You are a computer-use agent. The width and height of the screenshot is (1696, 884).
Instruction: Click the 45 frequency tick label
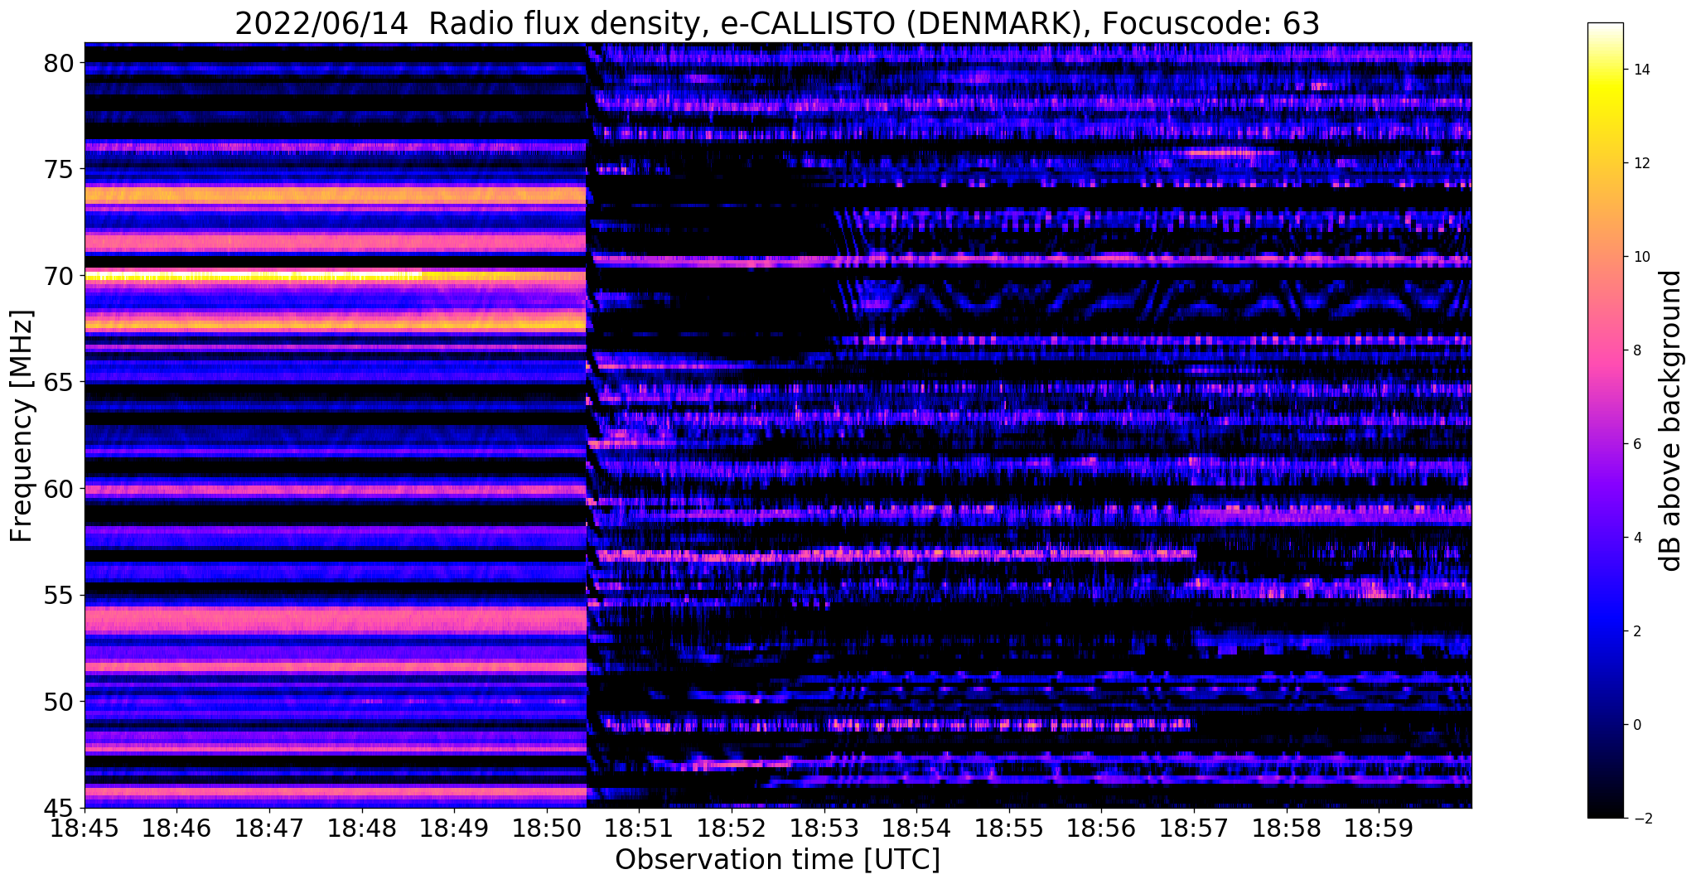(x=59, y=809)
